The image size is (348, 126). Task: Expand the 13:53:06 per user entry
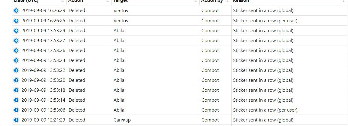point(16,110)
